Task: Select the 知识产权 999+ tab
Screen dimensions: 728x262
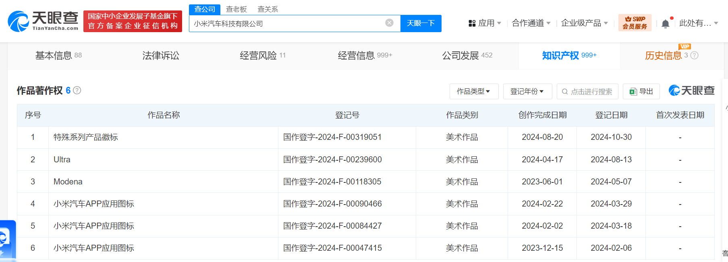Action: [569, 55]
